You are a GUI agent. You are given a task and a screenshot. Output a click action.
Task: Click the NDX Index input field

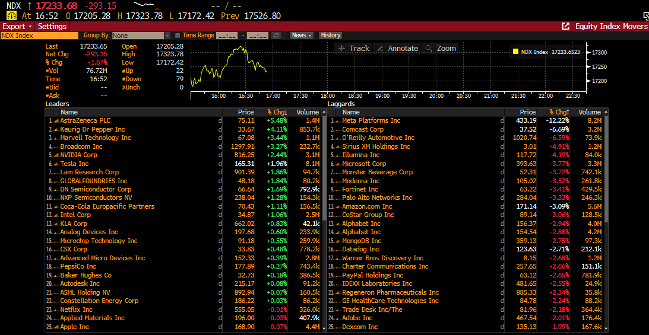(x=39, y=36)
